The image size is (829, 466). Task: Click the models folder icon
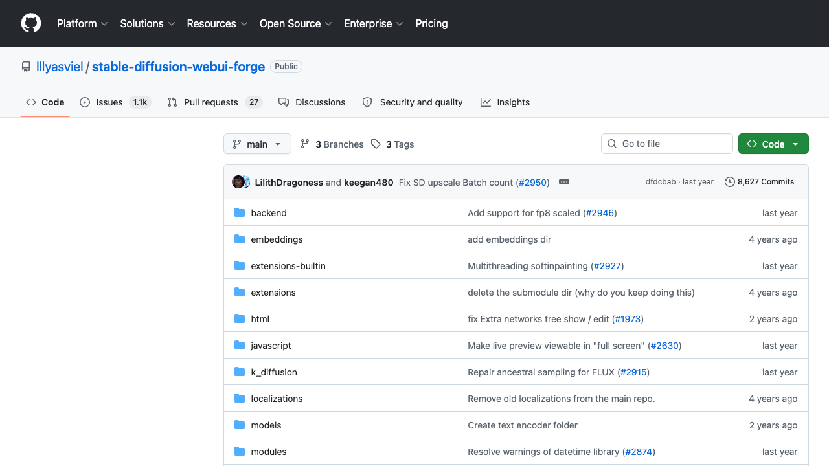point(240,425)
